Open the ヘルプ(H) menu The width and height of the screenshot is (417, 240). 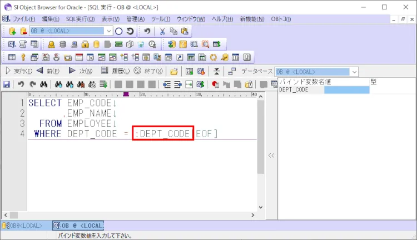[222, 19]
